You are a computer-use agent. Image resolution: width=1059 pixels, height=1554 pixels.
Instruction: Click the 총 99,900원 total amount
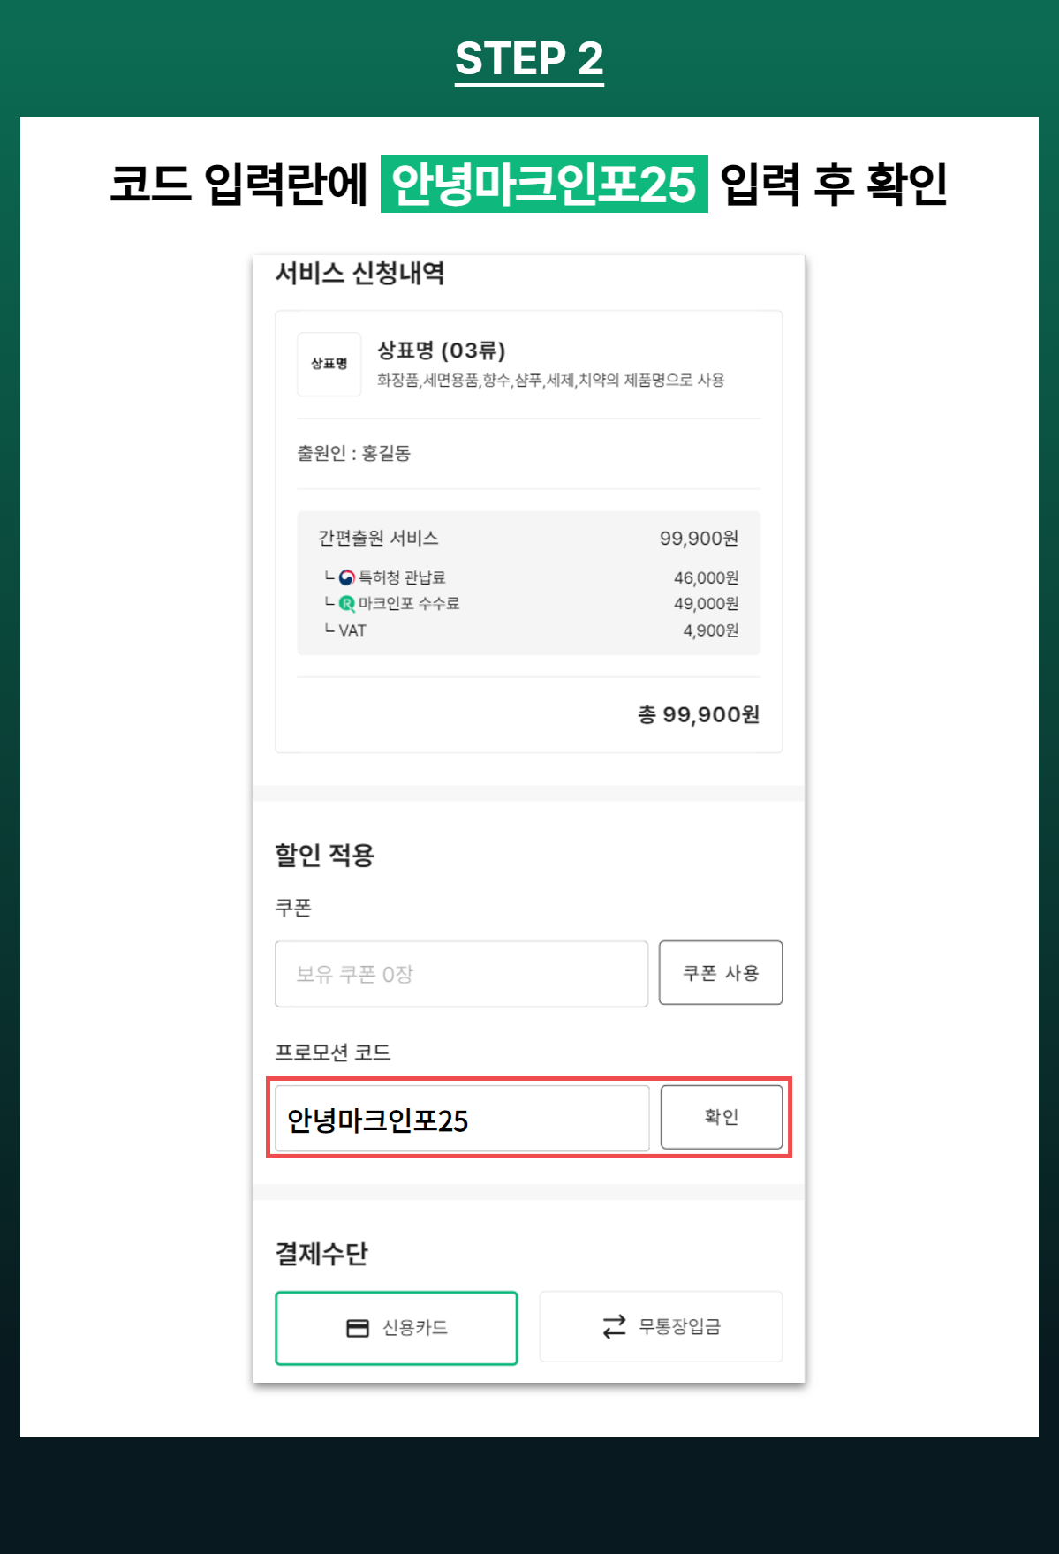click(x=698, y=715)
